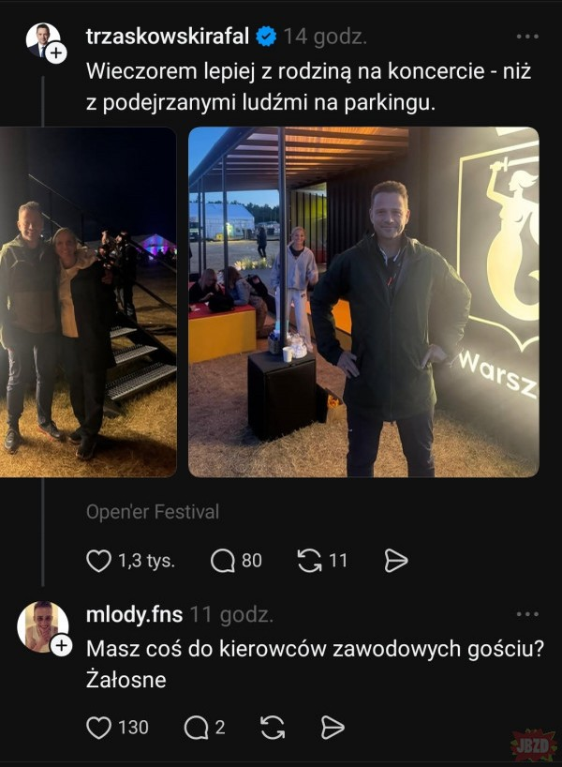Repost the mlody.fns reply
The image size is (562, 767).
pyautogui.click(x=273, y=728)
